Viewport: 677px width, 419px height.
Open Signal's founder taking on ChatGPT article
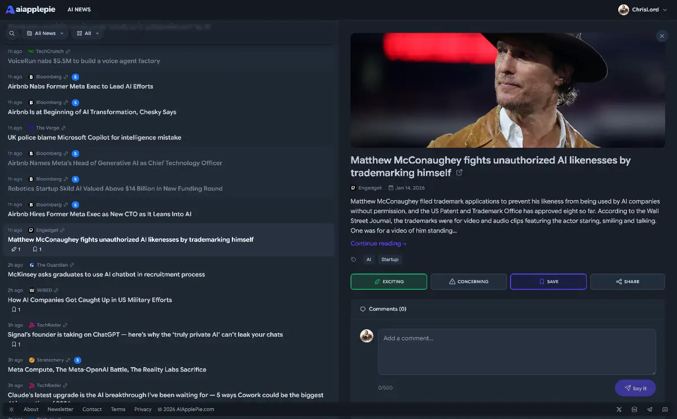[146, 334]
